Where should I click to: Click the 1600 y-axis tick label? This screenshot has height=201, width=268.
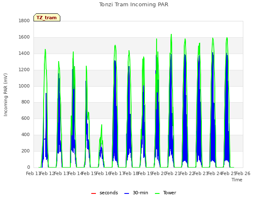click(x=24, y=37)
